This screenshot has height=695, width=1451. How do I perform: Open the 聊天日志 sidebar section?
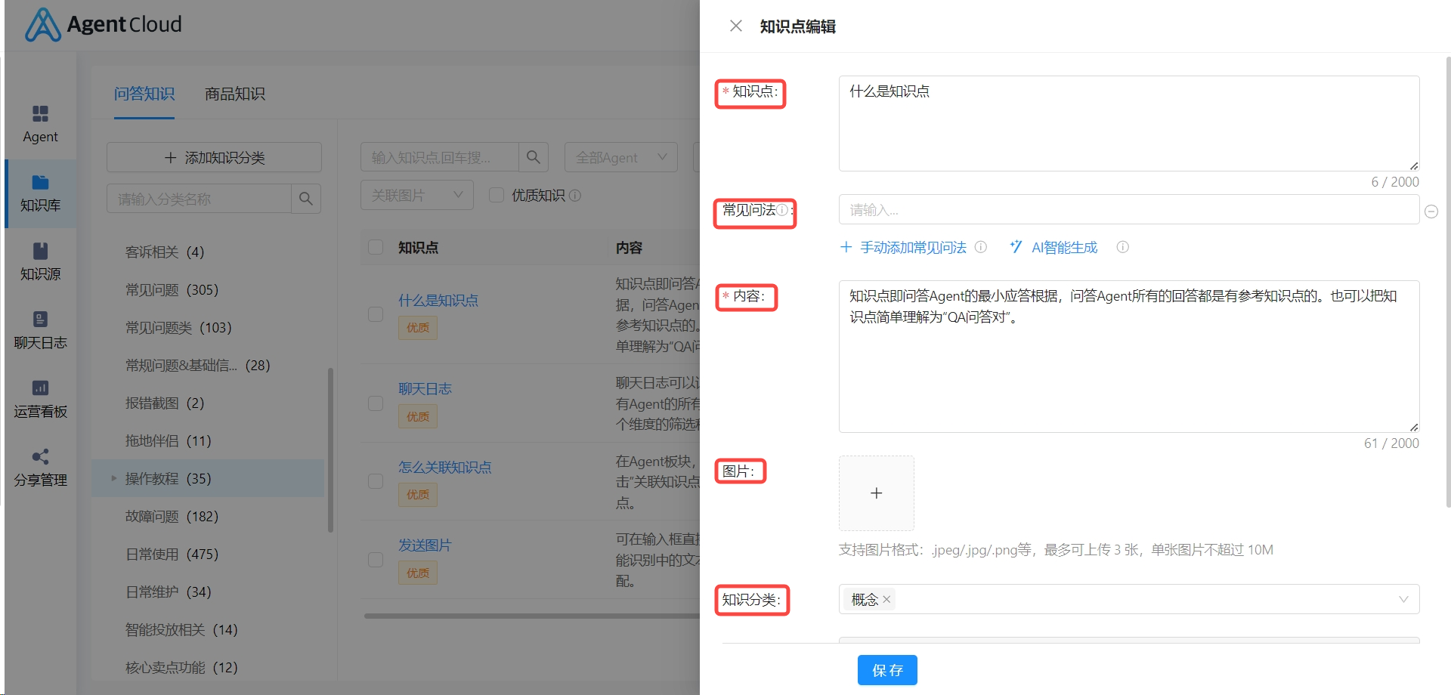[x=40, y=330]
